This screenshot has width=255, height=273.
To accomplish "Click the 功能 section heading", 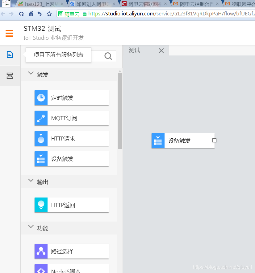I will [43, 228].
